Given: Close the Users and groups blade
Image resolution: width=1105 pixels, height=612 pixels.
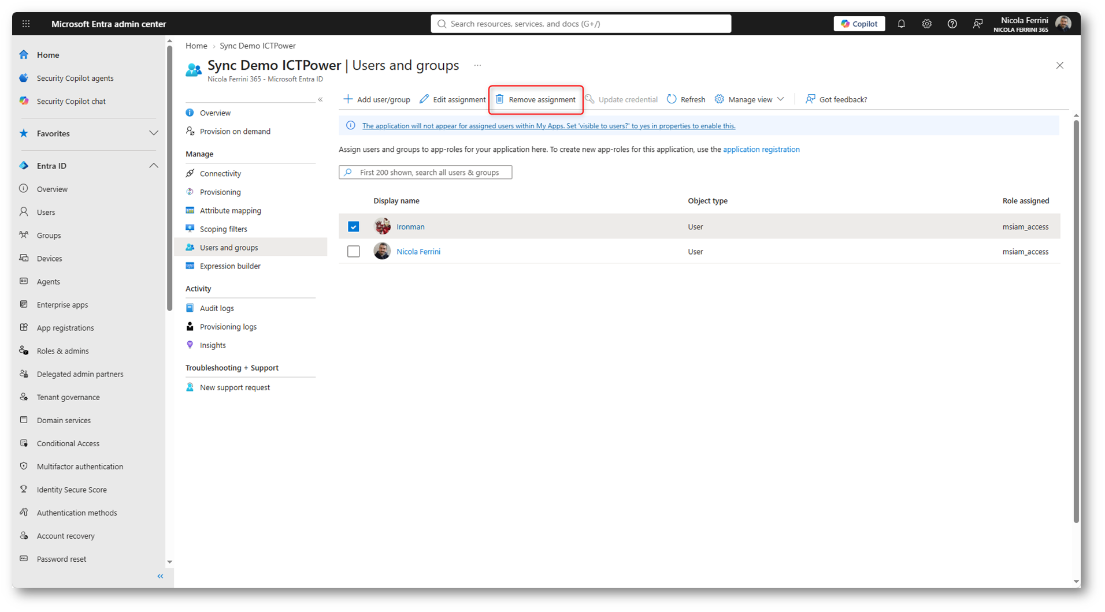Looking at the screenshot, I should coord(1060,65).
